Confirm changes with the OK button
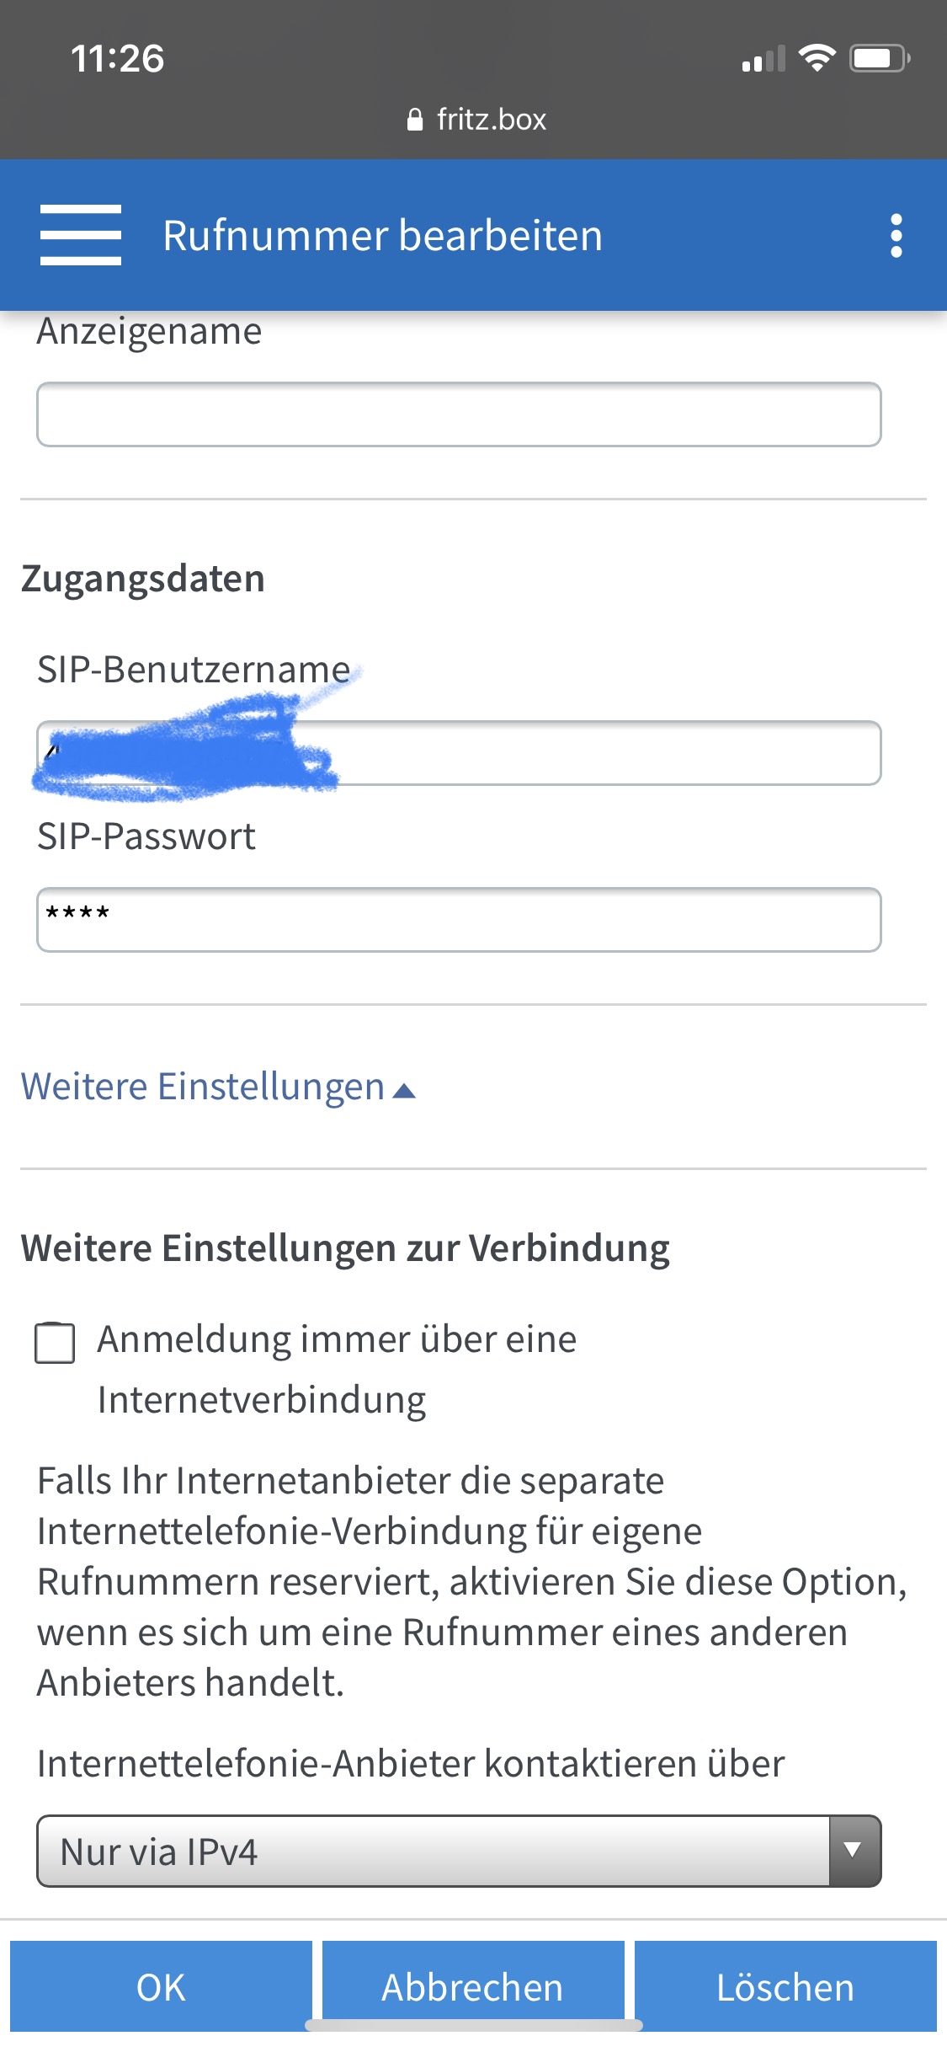 pos(161,1987)
